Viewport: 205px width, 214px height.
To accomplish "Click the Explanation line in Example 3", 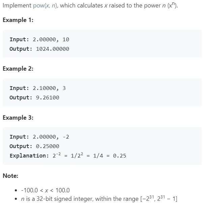I will point(68,155).
